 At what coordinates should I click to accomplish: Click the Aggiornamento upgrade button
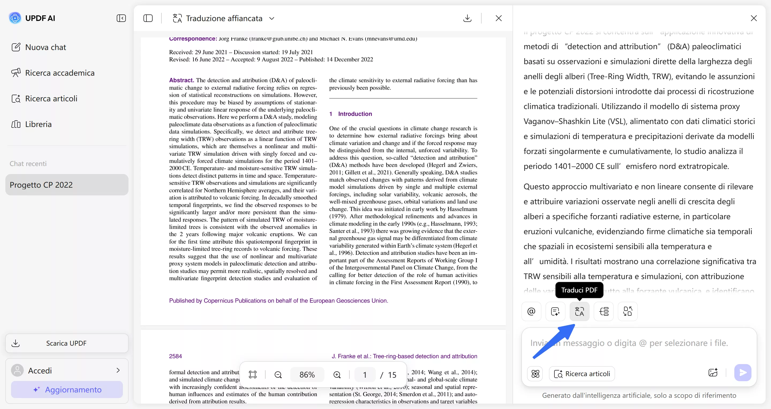pyautogui.click(x=66, y=389)
